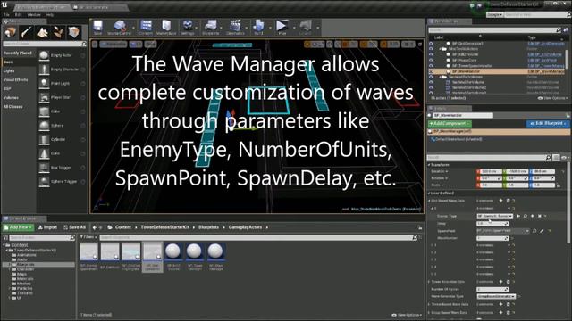Click Cone placement icon
The width and height of the screenshot is (572, 321).
tap(44, 153)
